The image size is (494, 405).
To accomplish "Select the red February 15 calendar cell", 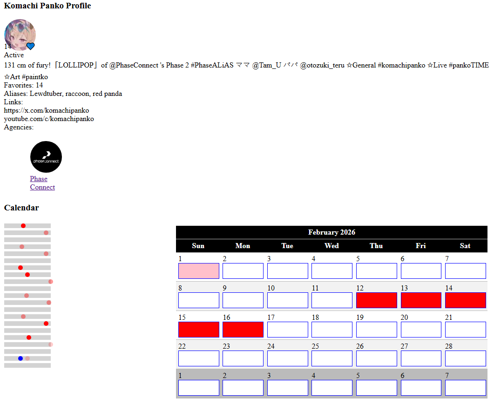I will pos(199,330).
